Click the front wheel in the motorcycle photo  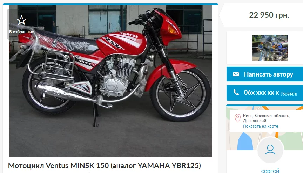click(x=180, y=93)
